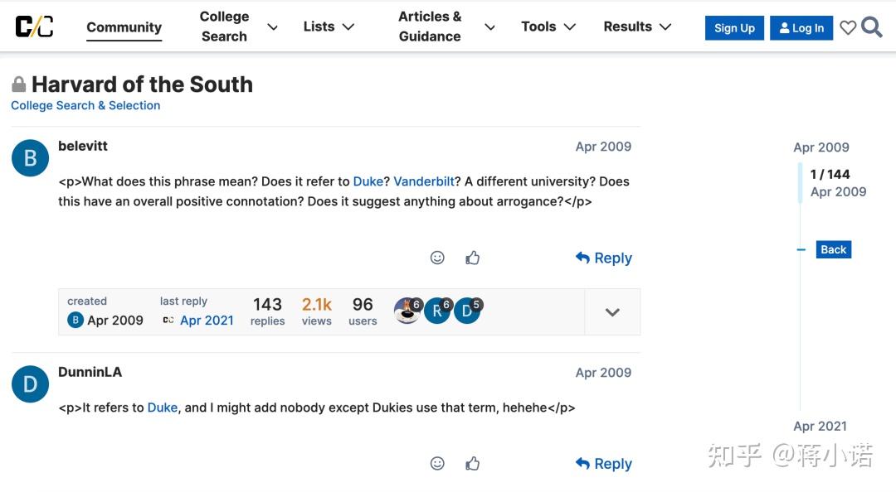This screenshot has width=896, height=492.
Task: Click the Back button on timeline
Action: point(833,249)
